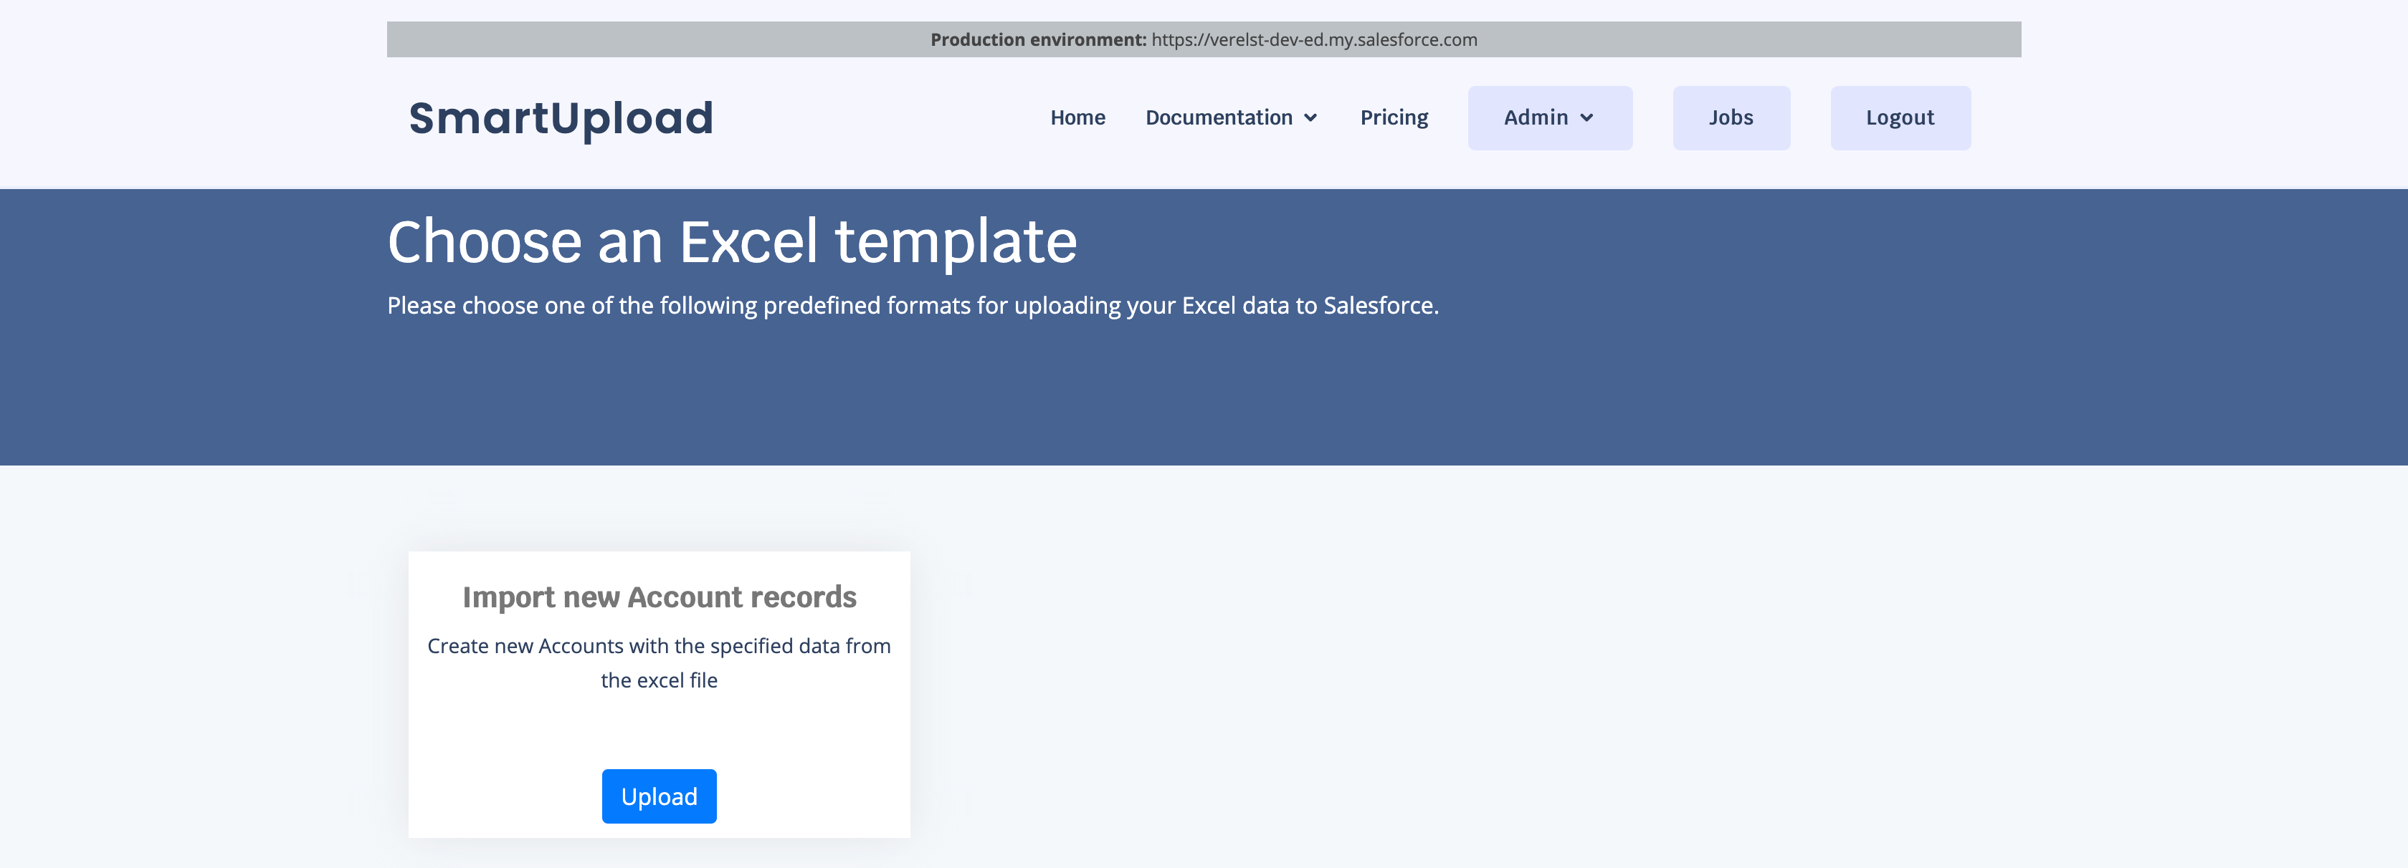Click the Choose an Excel template heading
The height and width of the screenshot is (868, 2408).
click(732, 242)
